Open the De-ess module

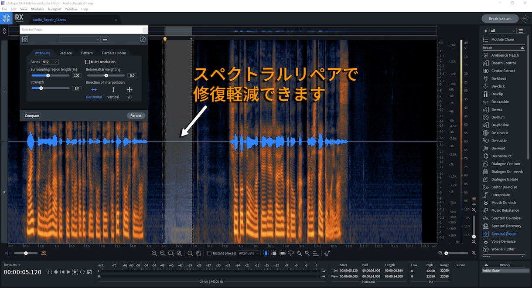pos(504,110)
